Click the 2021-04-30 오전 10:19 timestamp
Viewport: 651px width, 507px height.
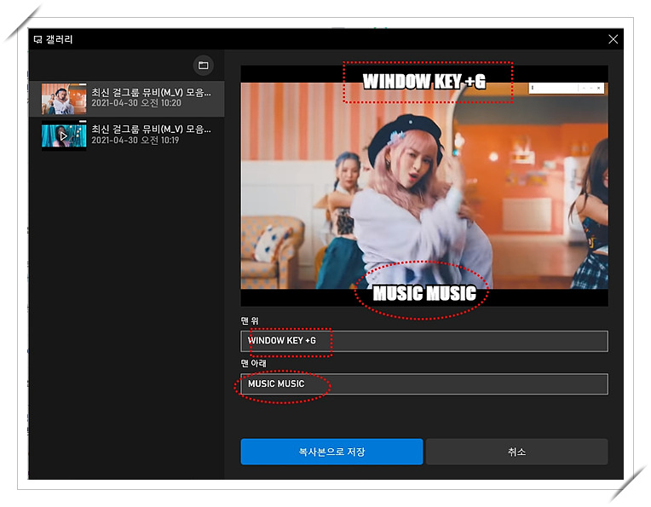click(x=135, y=141)
